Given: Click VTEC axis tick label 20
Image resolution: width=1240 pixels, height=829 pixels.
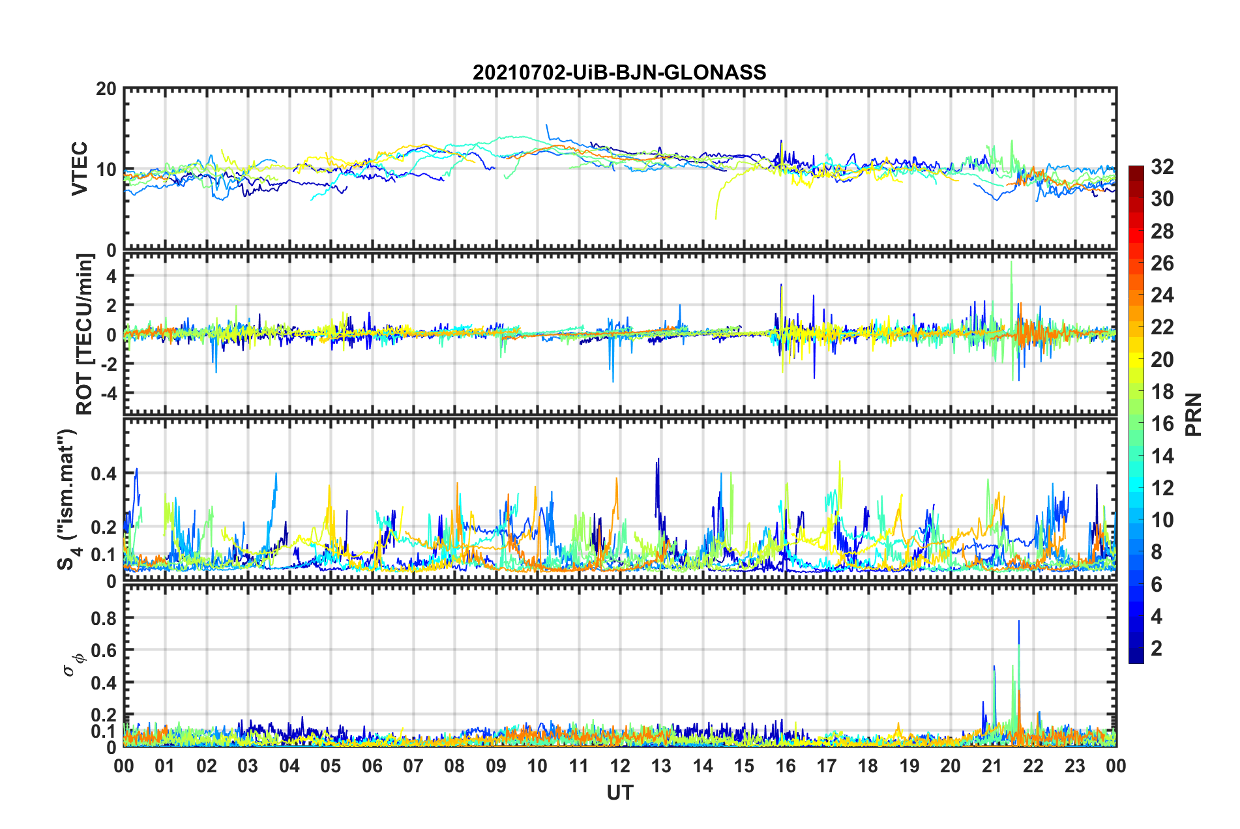Looking at the screenshot, I should point(106,89).
